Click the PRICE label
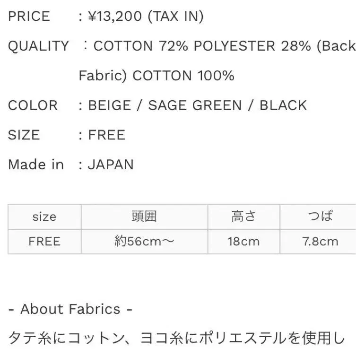Image resolution: width=356 pixels, height=356 pixels. click(29, 17)
